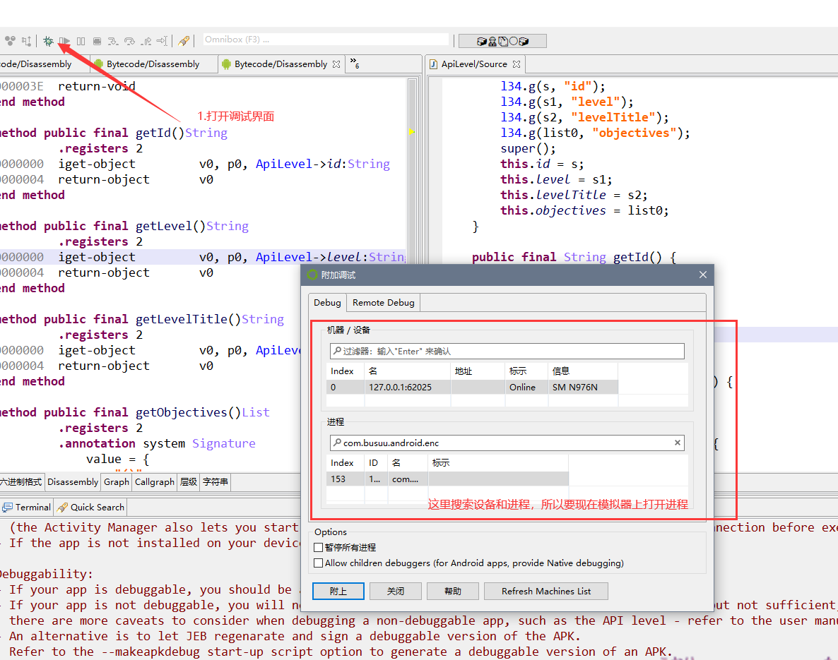Click the Step Over toolbar icon

[129, 41]
